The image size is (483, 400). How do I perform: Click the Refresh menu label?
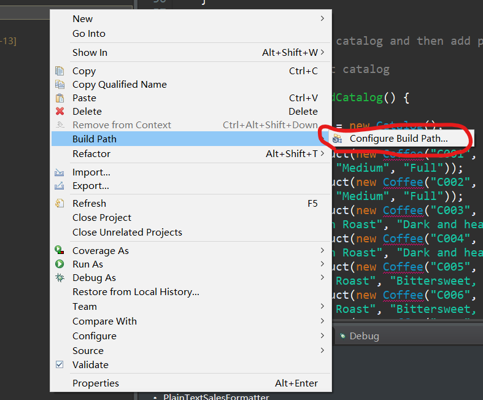coord(90,203)
